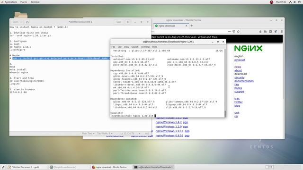Open the trac link
This screenshot has height=170, width=303.
237,99
